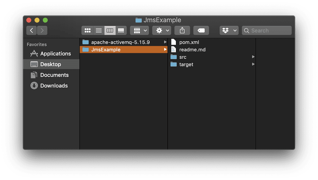
Task: Open the gear action menu
Action: coord(162,30)
